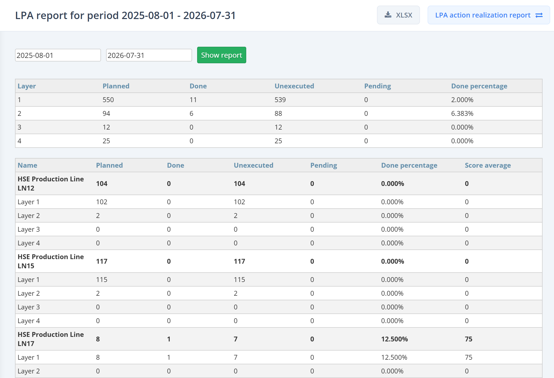554x378 pixels.
Task: Click the swap arrows icon beside realization report
Action: pos(539,15)
